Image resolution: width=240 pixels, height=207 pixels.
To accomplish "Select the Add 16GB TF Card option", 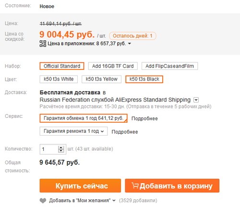I will pos(113,66).
